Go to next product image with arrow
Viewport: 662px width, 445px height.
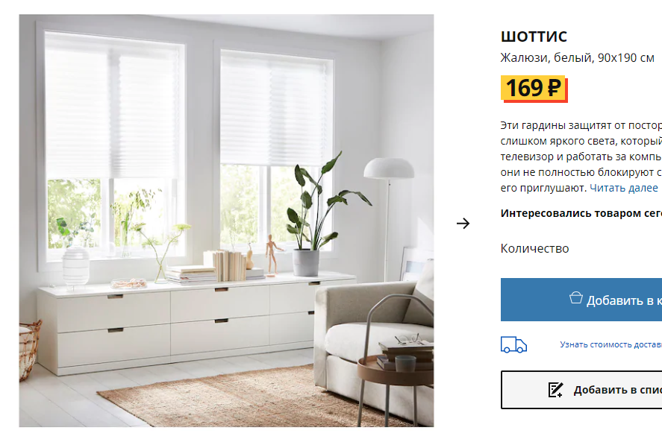point(463,223)
